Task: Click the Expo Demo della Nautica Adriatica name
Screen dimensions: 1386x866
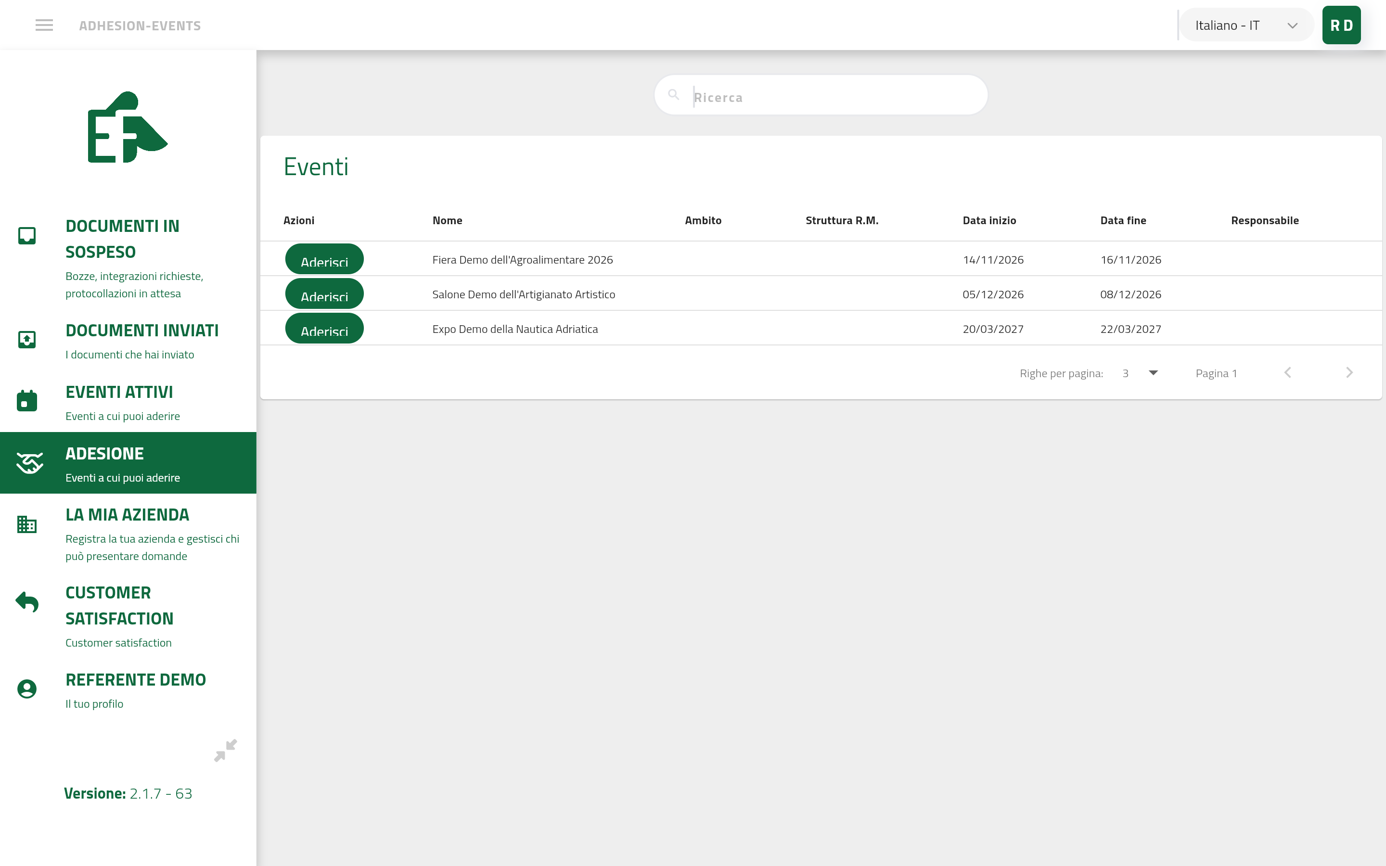Action: coord(515,330)
